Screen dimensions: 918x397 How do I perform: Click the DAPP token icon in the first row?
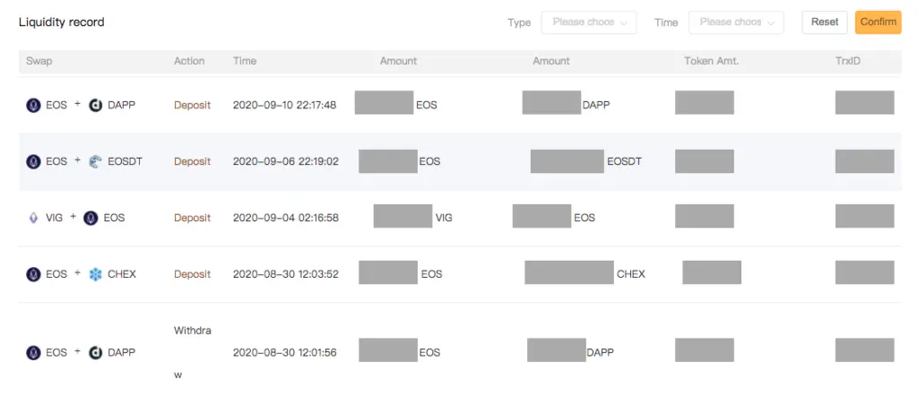pyautogui.click(x=95, y=106)
